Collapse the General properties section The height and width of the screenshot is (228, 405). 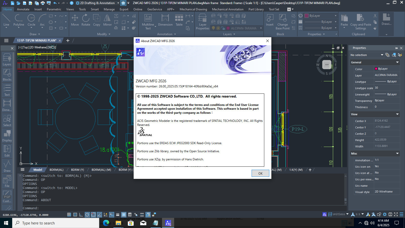click(x=397, y=62)
